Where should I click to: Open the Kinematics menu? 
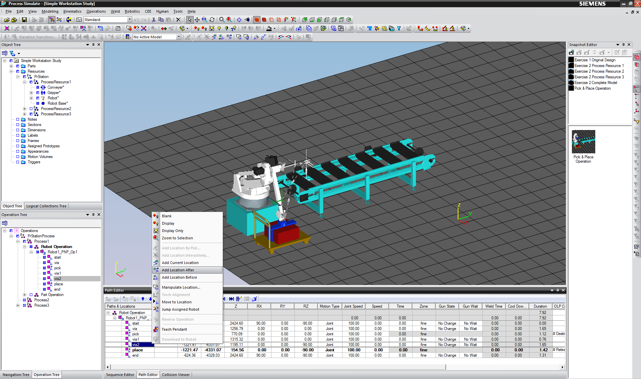[x=72, y=11]
